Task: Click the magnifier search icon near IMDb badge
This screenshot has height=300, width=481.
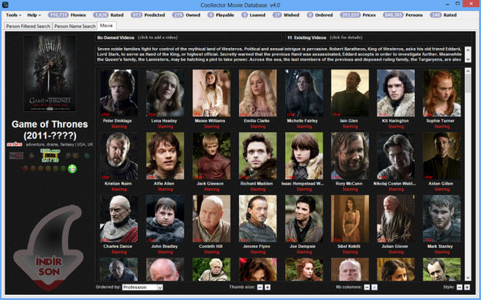Action: 68,155
